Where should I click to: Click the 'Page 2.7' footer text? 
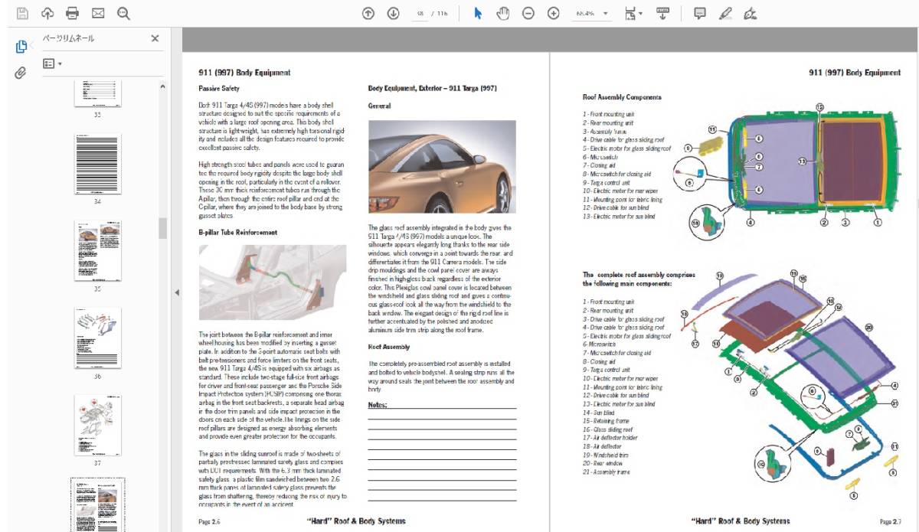click(x=891, y=521)
